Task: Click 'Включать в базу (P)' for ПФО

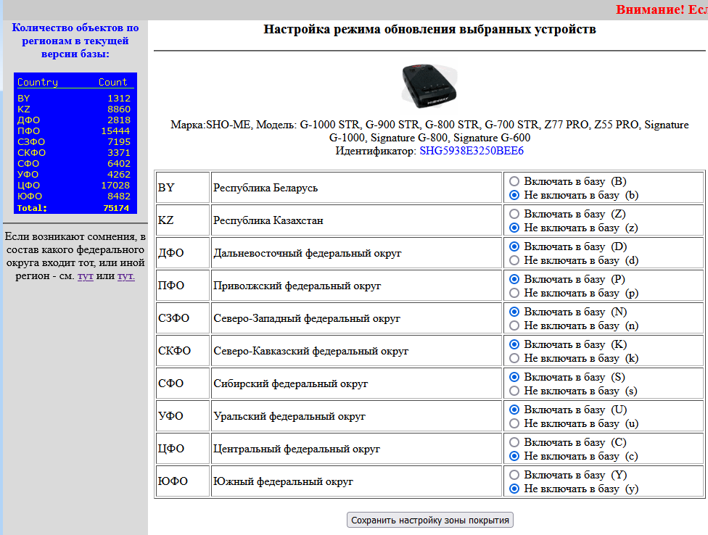Action: tap(514, 279)
